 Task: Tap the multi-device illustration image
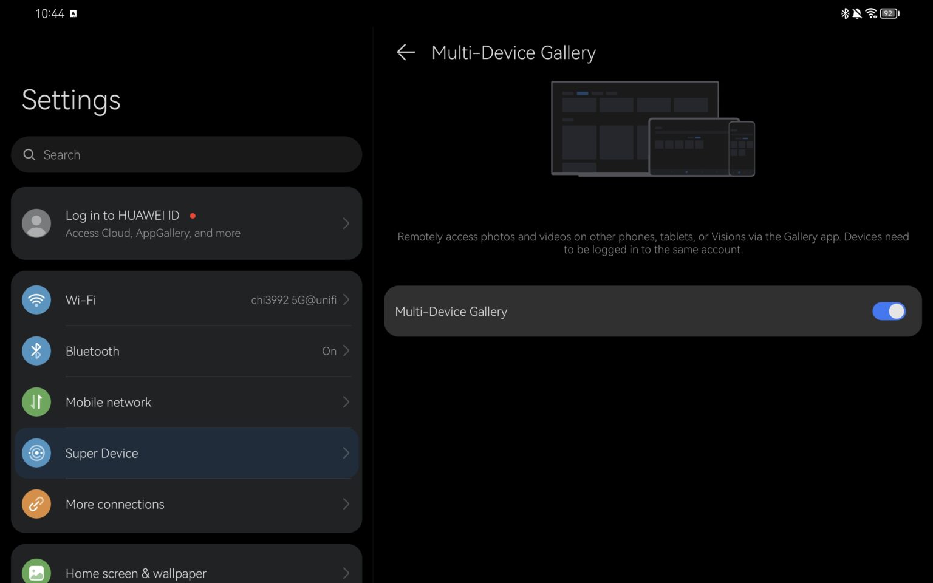(x=653, y=129)
